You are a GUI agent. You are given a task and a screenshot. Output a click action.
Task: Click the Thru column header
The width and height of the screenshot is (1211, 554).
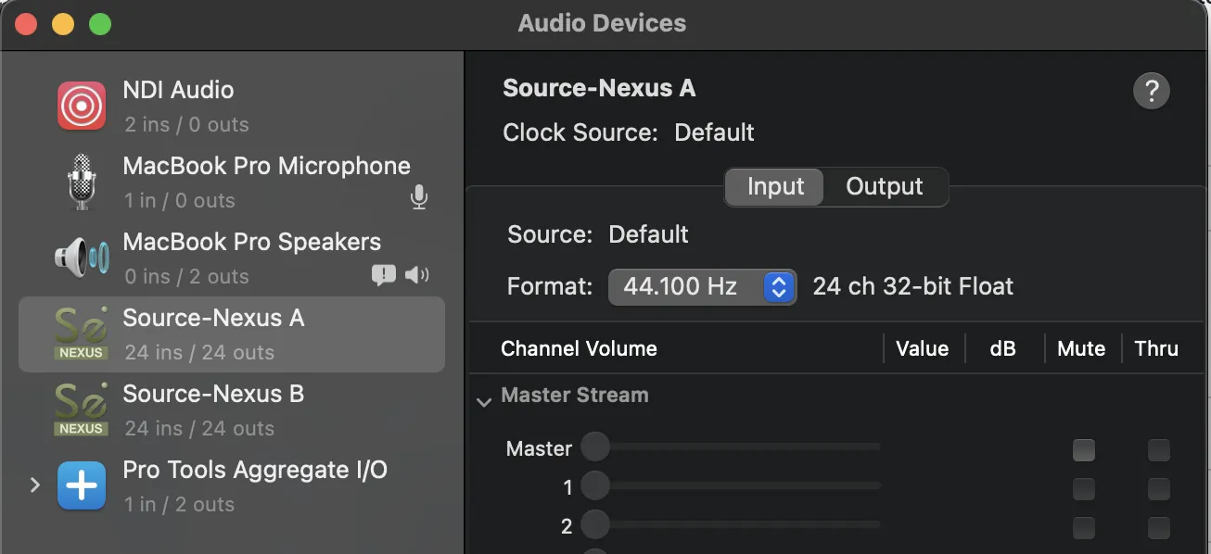pyautogui.click(x=1156, y=348)
